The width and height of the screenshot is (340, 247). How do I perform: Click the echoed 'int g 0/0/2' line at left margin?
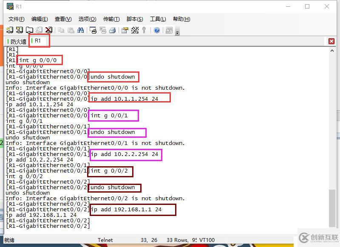click(24, 176)
